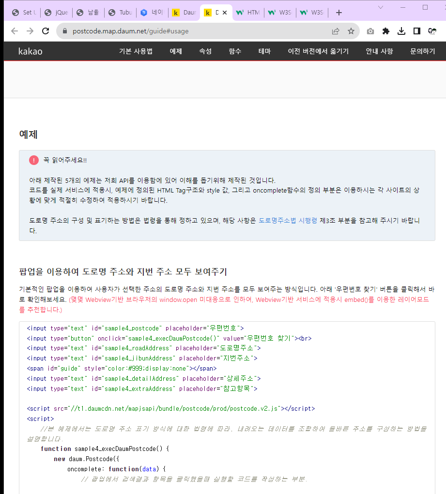This screenshot has width=446, height=494.
Task: Expand the tab search dropdown
Action: (x=381, y=7)
